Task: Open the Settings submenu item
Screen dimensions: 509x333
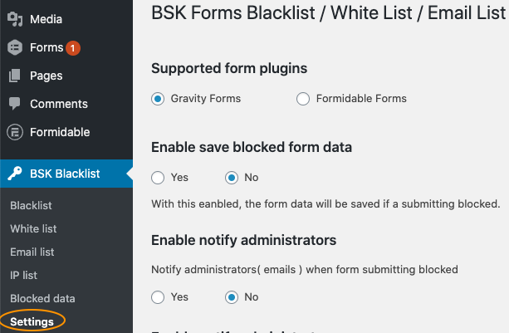Action: 32,321
